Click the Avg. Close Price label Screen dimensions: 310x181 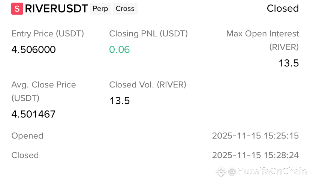[x=43, y=91]
